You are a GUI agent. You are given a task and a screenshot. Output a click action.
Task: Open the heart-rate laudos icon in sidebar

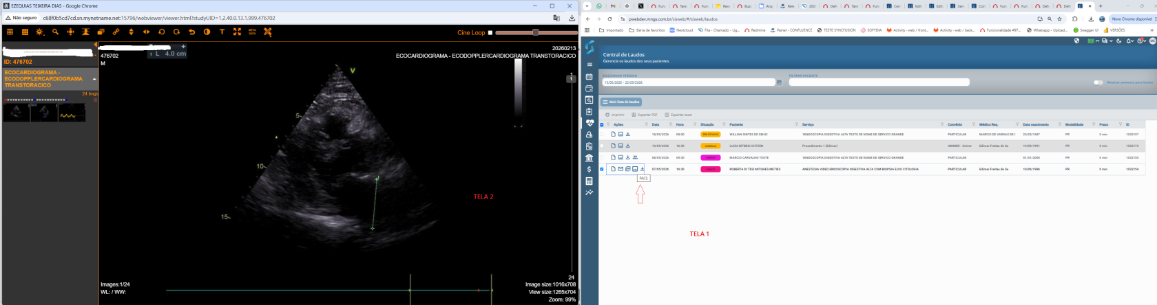(590, 123)
